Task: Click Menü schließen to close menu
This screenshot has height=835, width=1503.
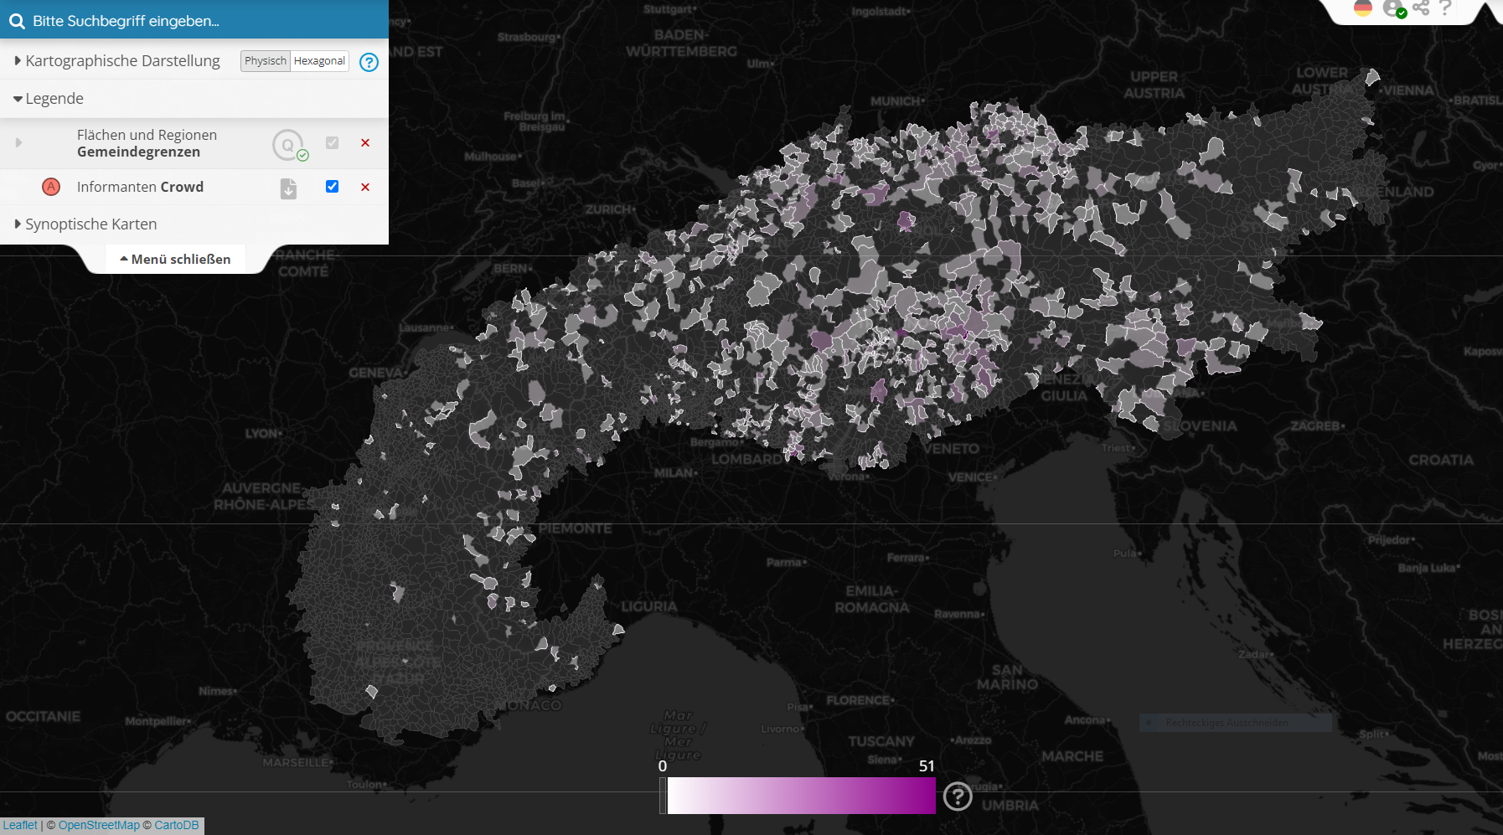Action: pos(175,260)
